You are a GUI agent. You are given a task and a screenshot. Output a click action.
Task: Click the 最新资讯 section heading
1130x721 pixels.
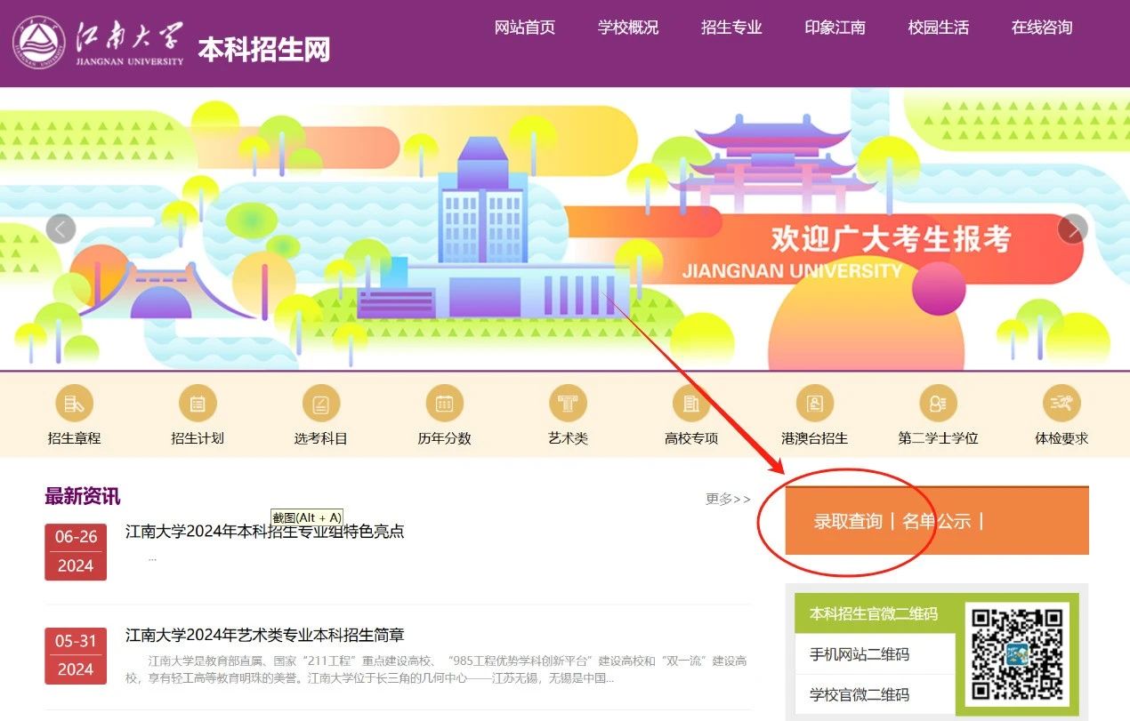click(83, 496)
